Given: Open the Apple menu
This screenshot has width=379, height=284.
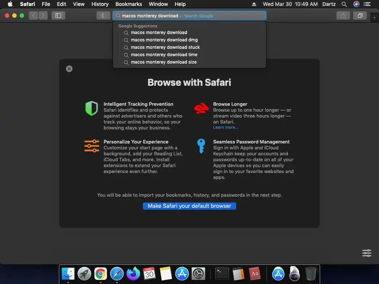Looking at the screenshot, I should [x=10, y=4].
